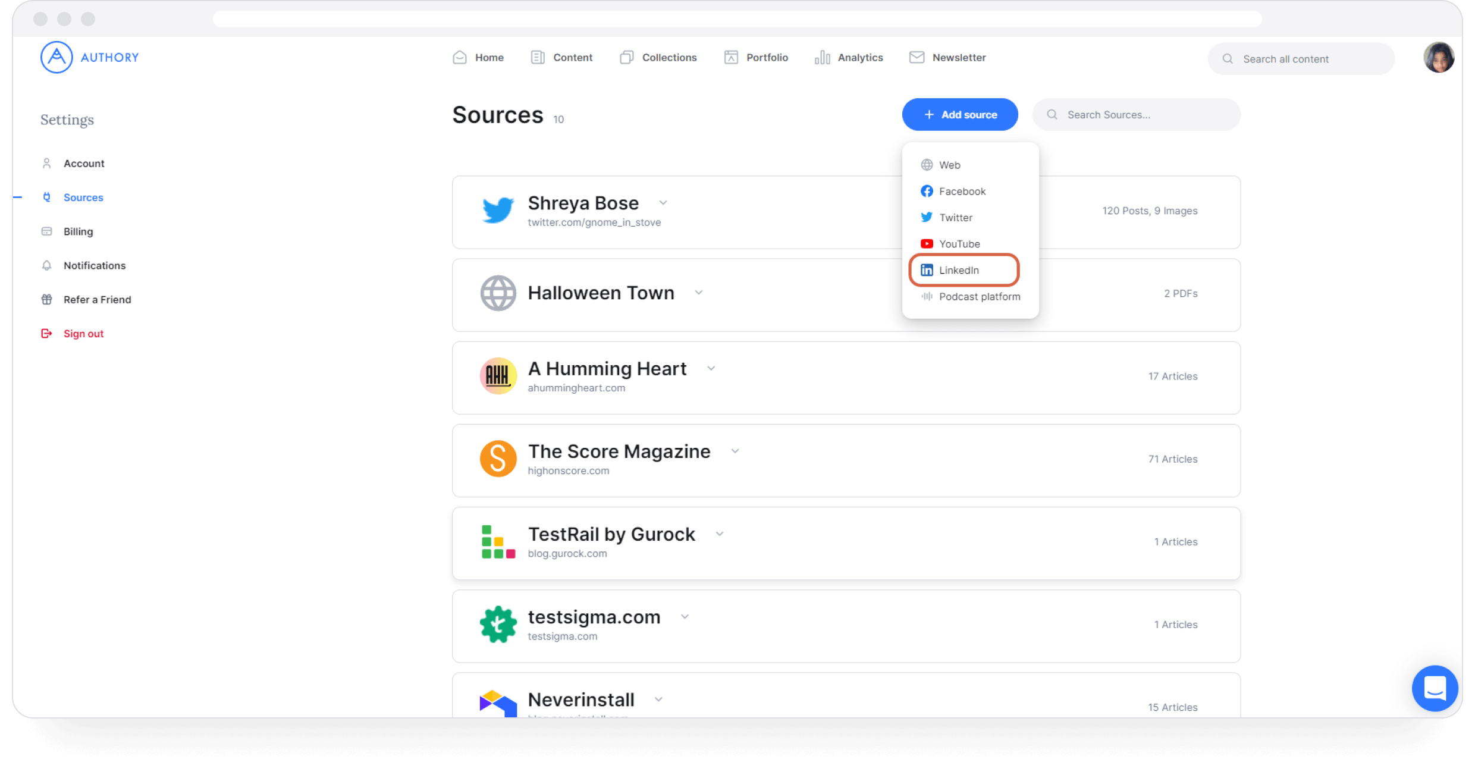Click the Neverinstall colorful logo
Image resolution: width=1475 pixels, height=778 pixels.
pos(498,703)
